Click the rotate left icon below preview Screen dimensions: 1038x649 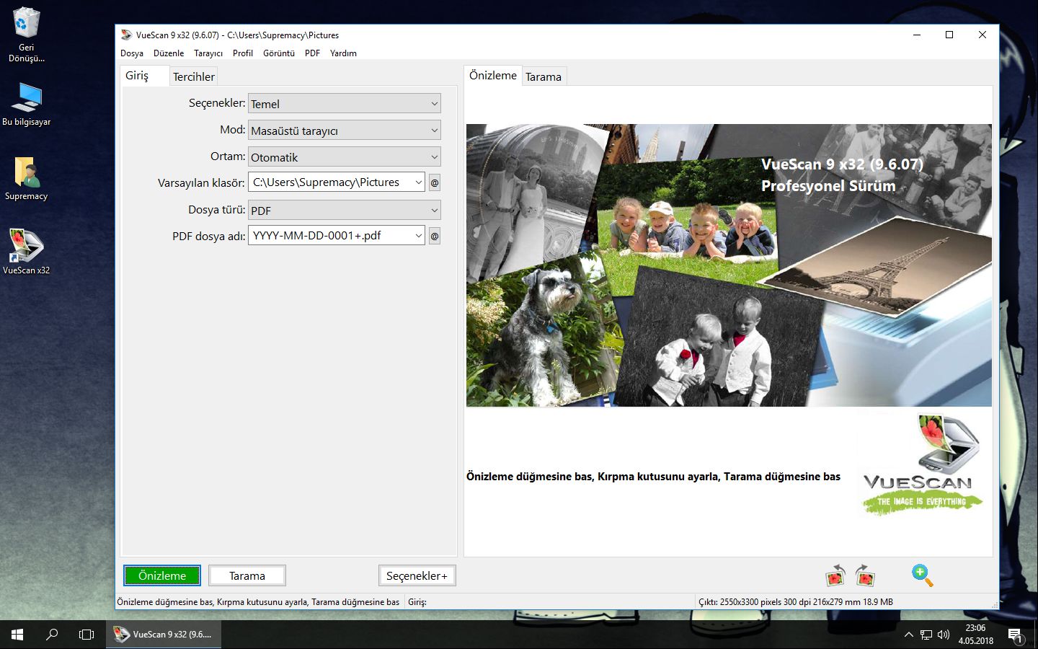click(x=835, y=575)
